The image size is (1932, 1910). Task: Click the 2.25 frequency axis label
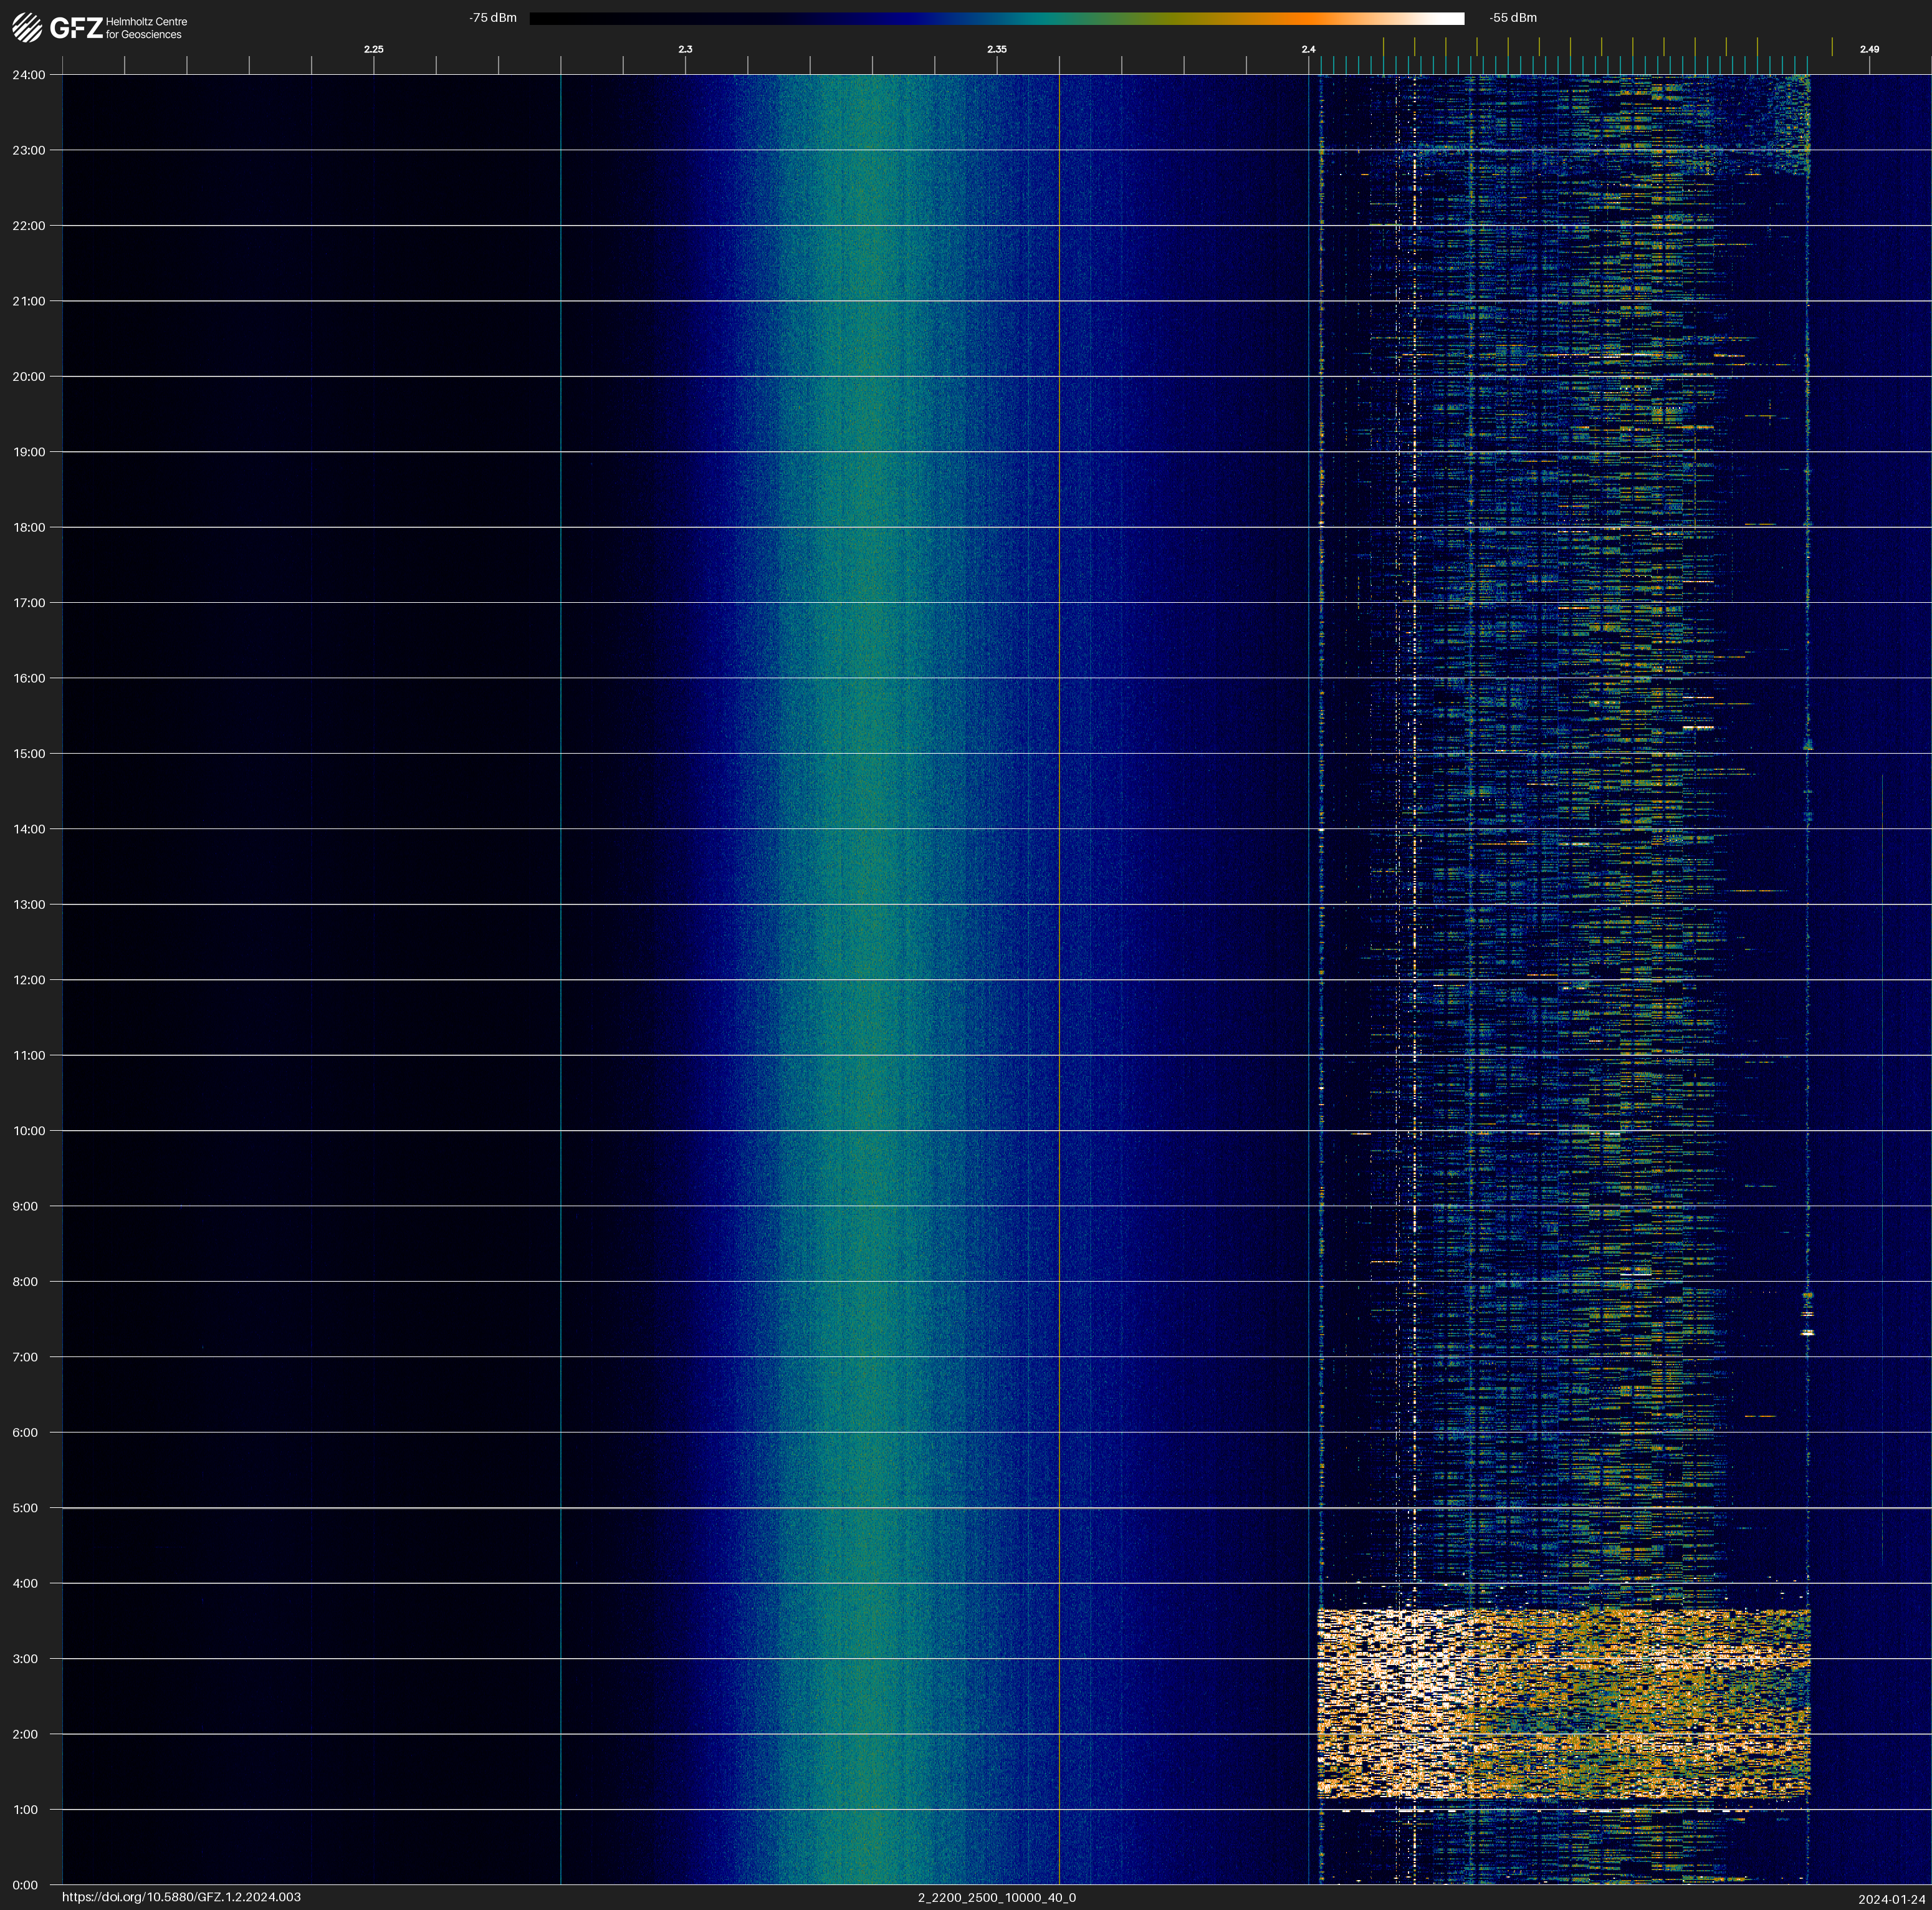coord(373,49)
